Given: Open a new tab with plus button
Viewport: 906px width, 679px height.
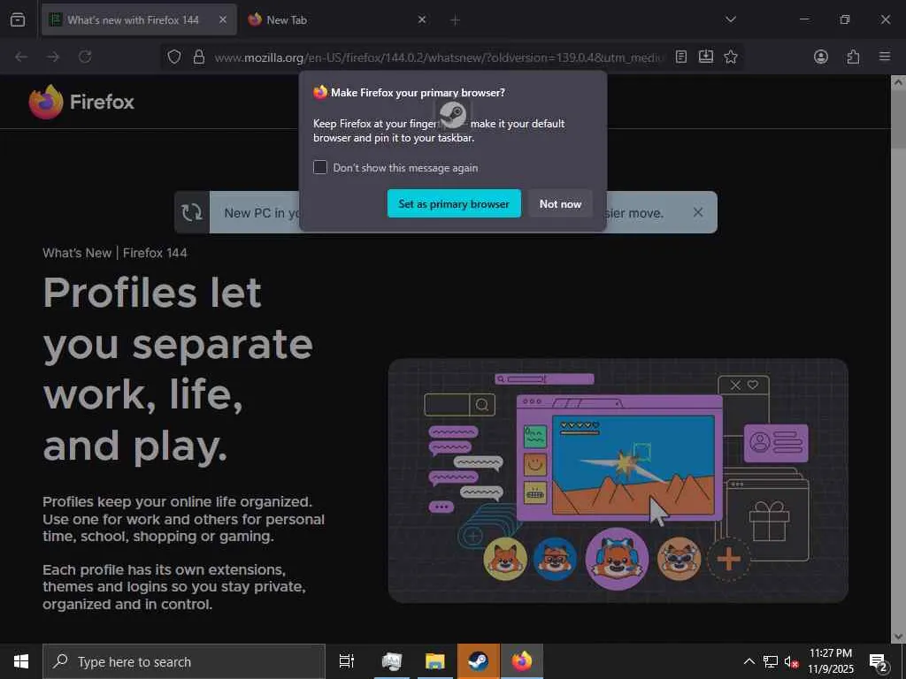Looking at the screenshot, I should [456, 20].
